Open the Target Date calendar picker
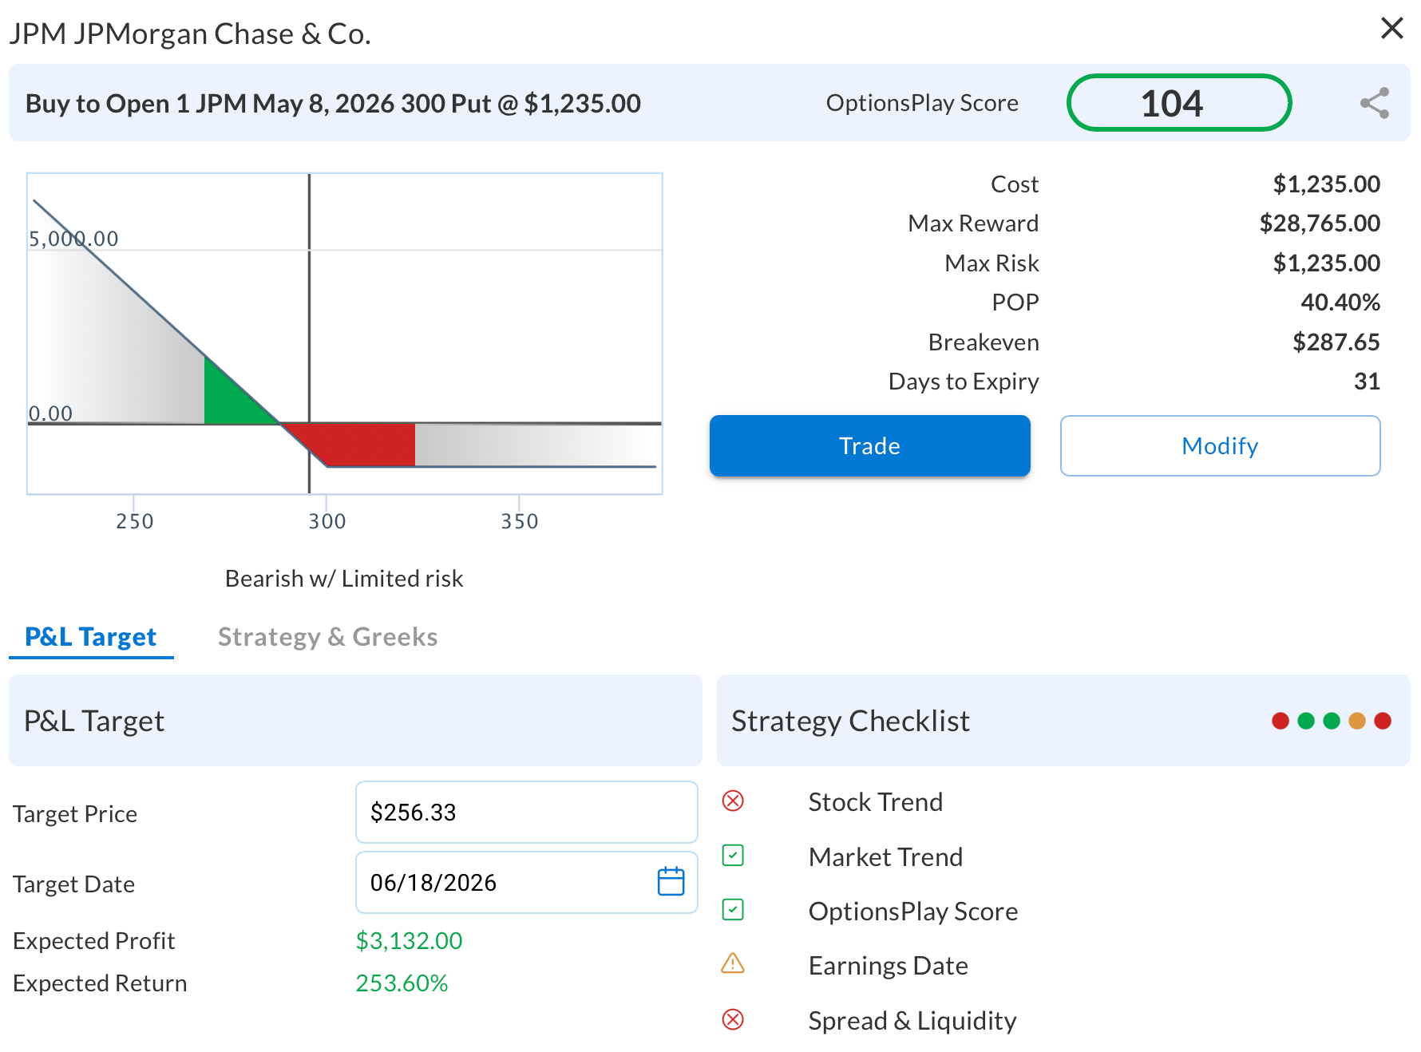Screen dimensions: 1421x1052 point(671,881)
